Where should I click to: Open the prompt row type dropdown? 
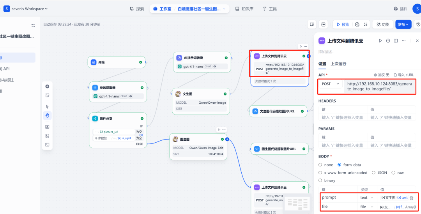tap(367, 198)
